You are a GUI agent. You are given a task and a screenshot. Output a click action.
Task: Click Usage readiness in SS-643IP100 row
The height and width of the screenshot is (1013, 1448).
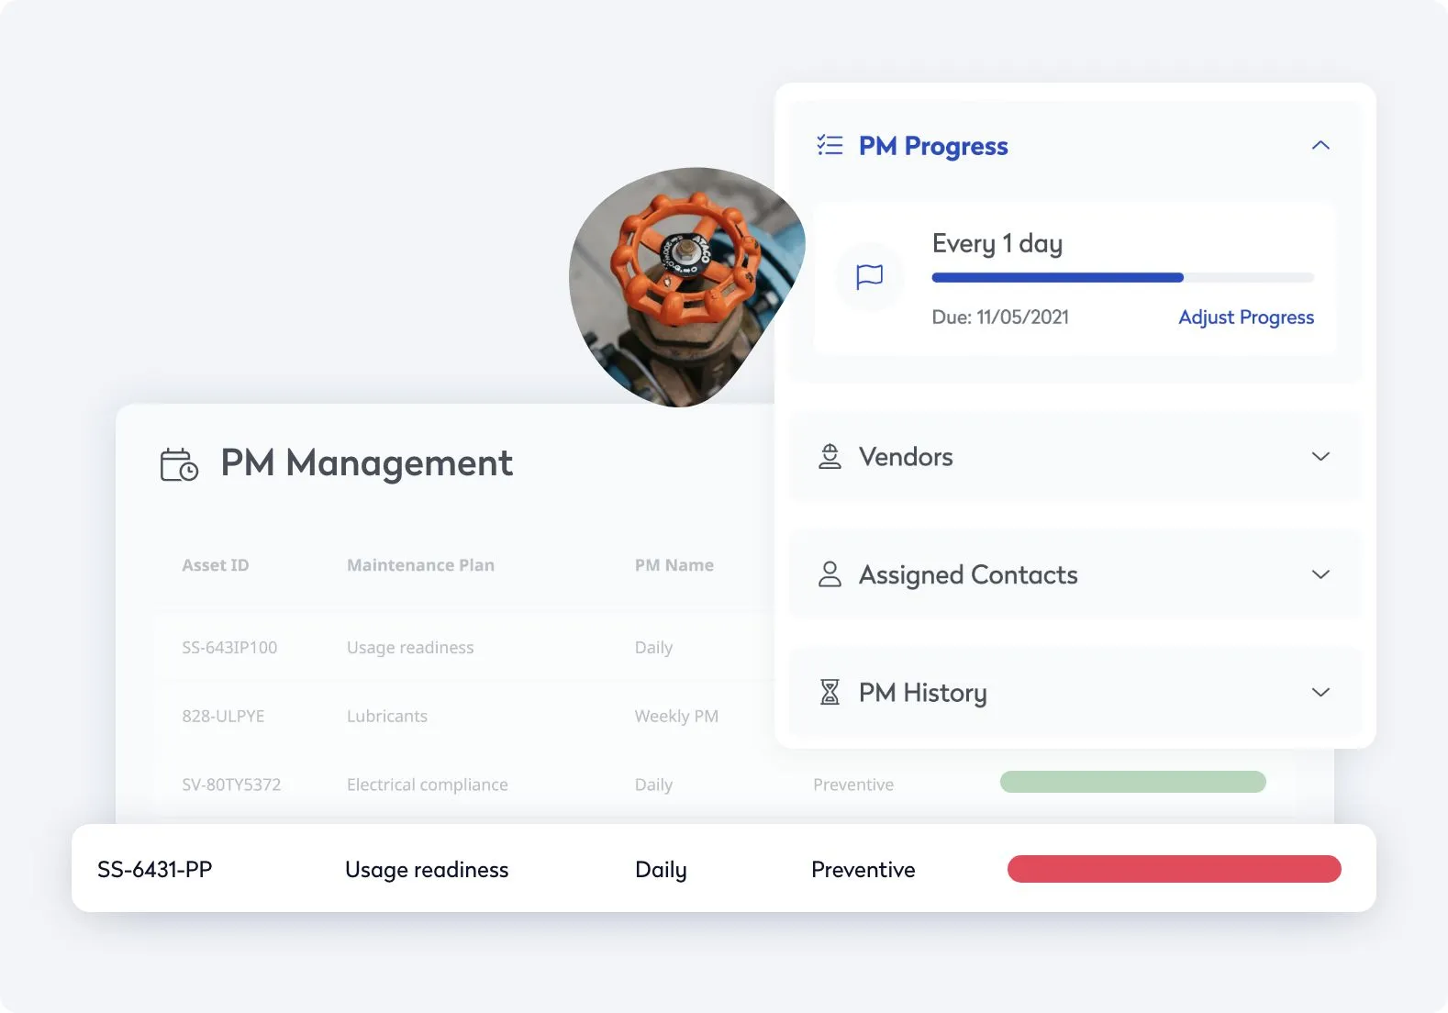[410, 648]
